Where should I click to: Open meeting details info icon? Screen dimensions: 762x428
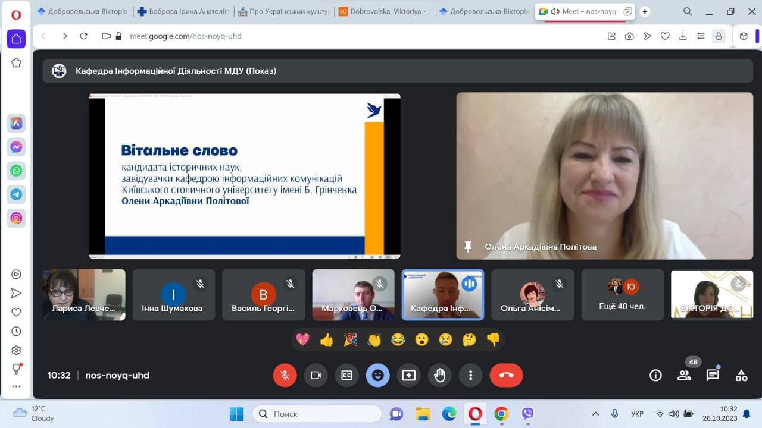[x=655, y=375]
